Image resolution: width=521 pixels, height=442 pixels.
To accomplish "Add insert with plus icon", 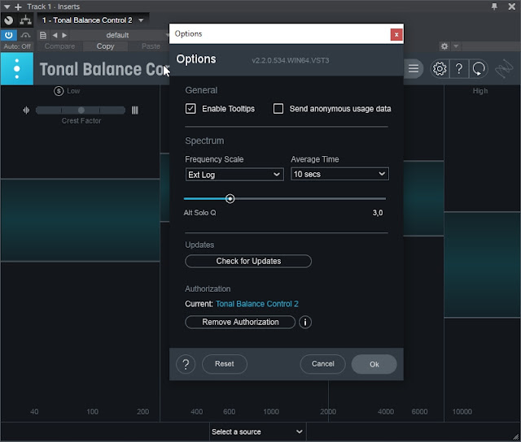I will click(x=18, y=6).
